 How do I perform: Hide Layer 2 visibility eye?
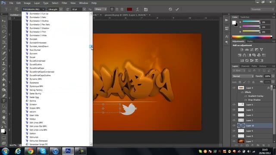pyautogui.click(x=234, y=121)
